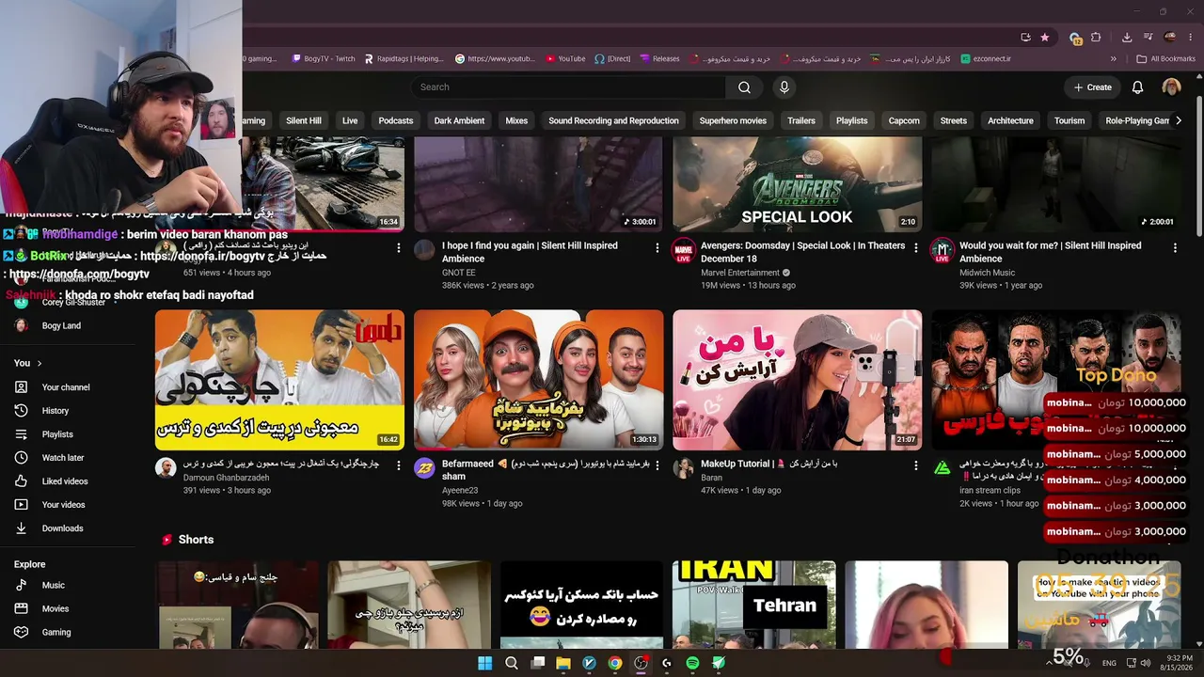
Task: Open the Avengers Doomsday Special Look thumbnail
Action: click(797, 184)
